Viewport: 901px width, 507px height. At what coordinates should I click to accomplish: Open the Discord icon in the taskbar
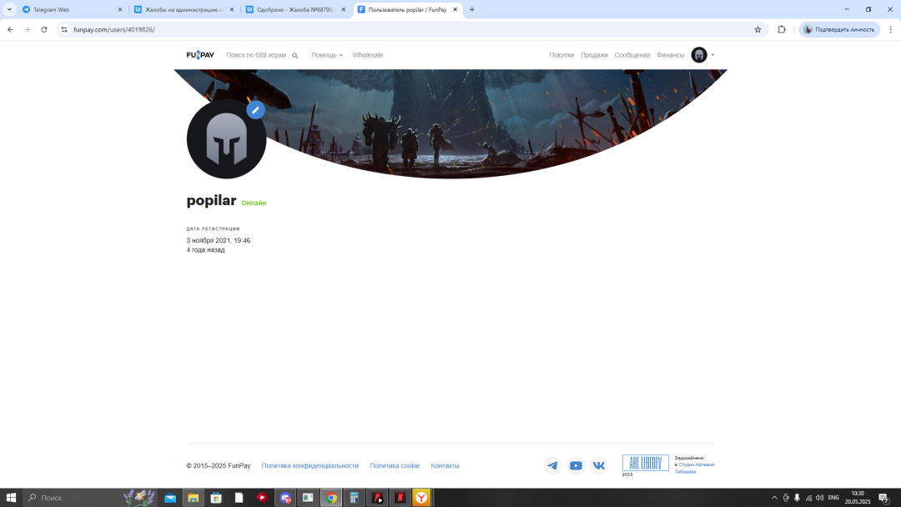click(x=285, y=498)
